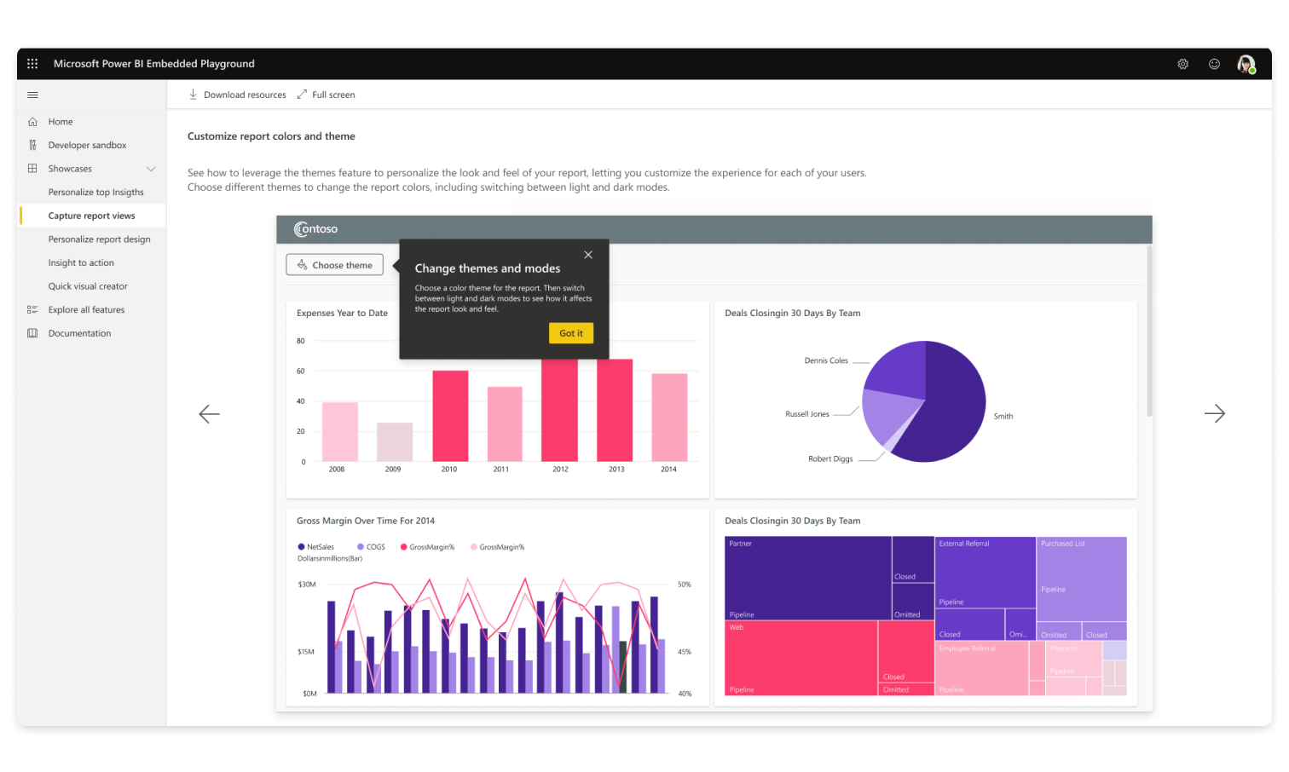The height and width of the screenshot is (772, 1289).
Task: Click the Showcases grid icon
Action: [x=32, y=169]
